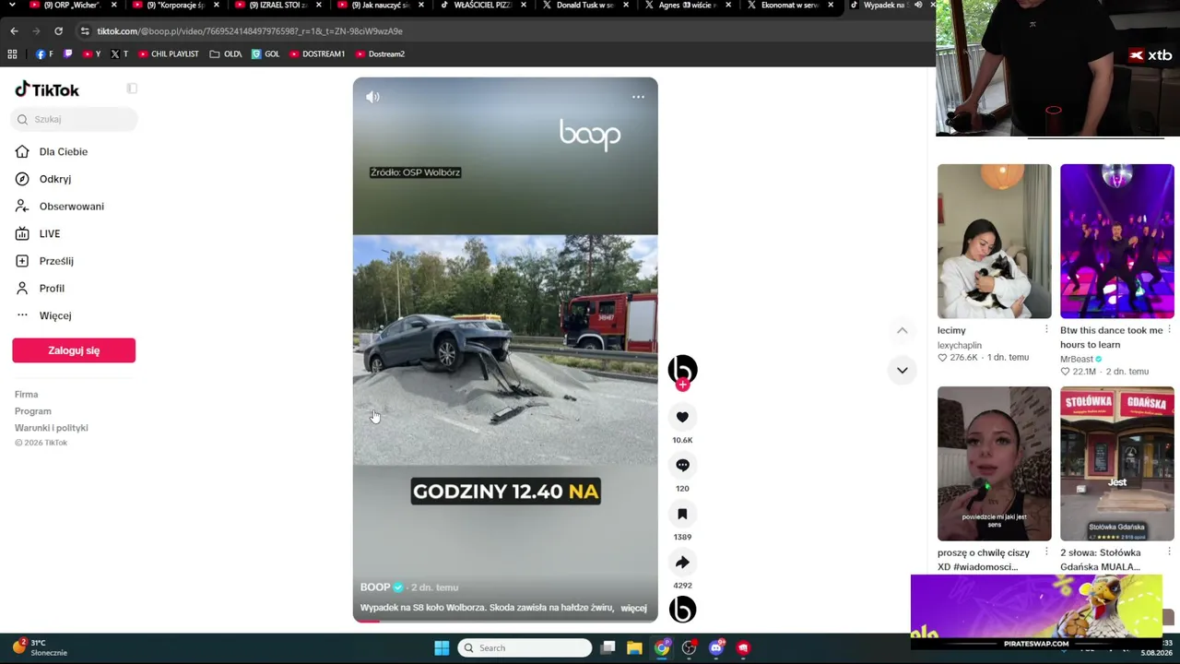Open options for the Stołówka Gdańska video
The height and width of the screenshot is (664, 1180).
(1170, 552)
